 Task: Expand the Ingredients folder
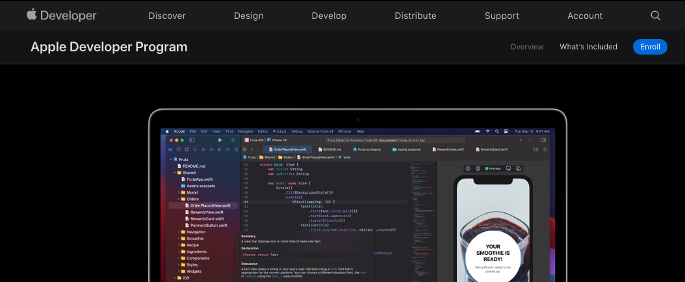pos(179,251)
